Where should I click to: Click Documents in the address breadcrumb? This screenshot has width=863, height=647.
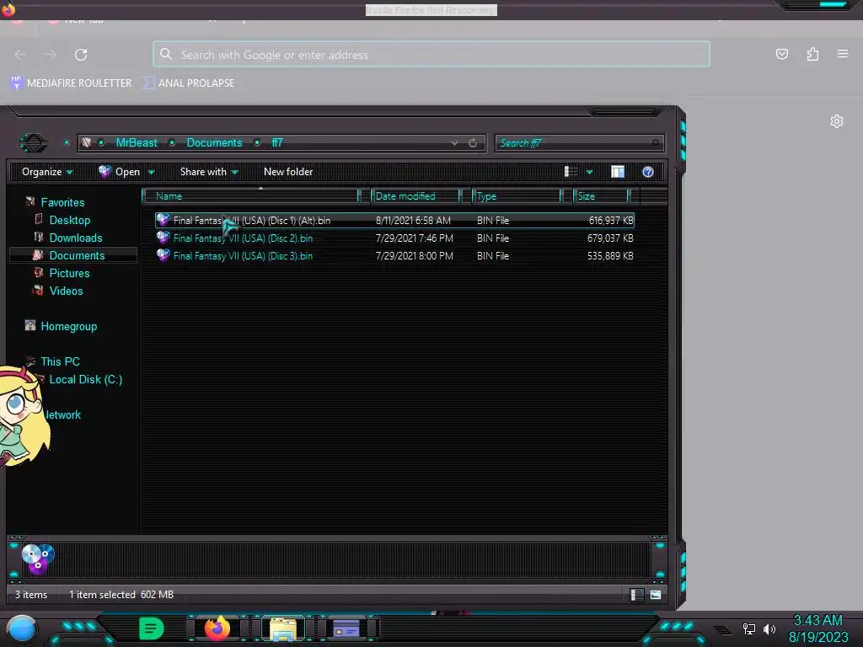(214, 143)
